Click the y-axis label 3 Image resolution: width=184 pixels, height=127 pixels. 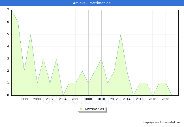(8, 59)
